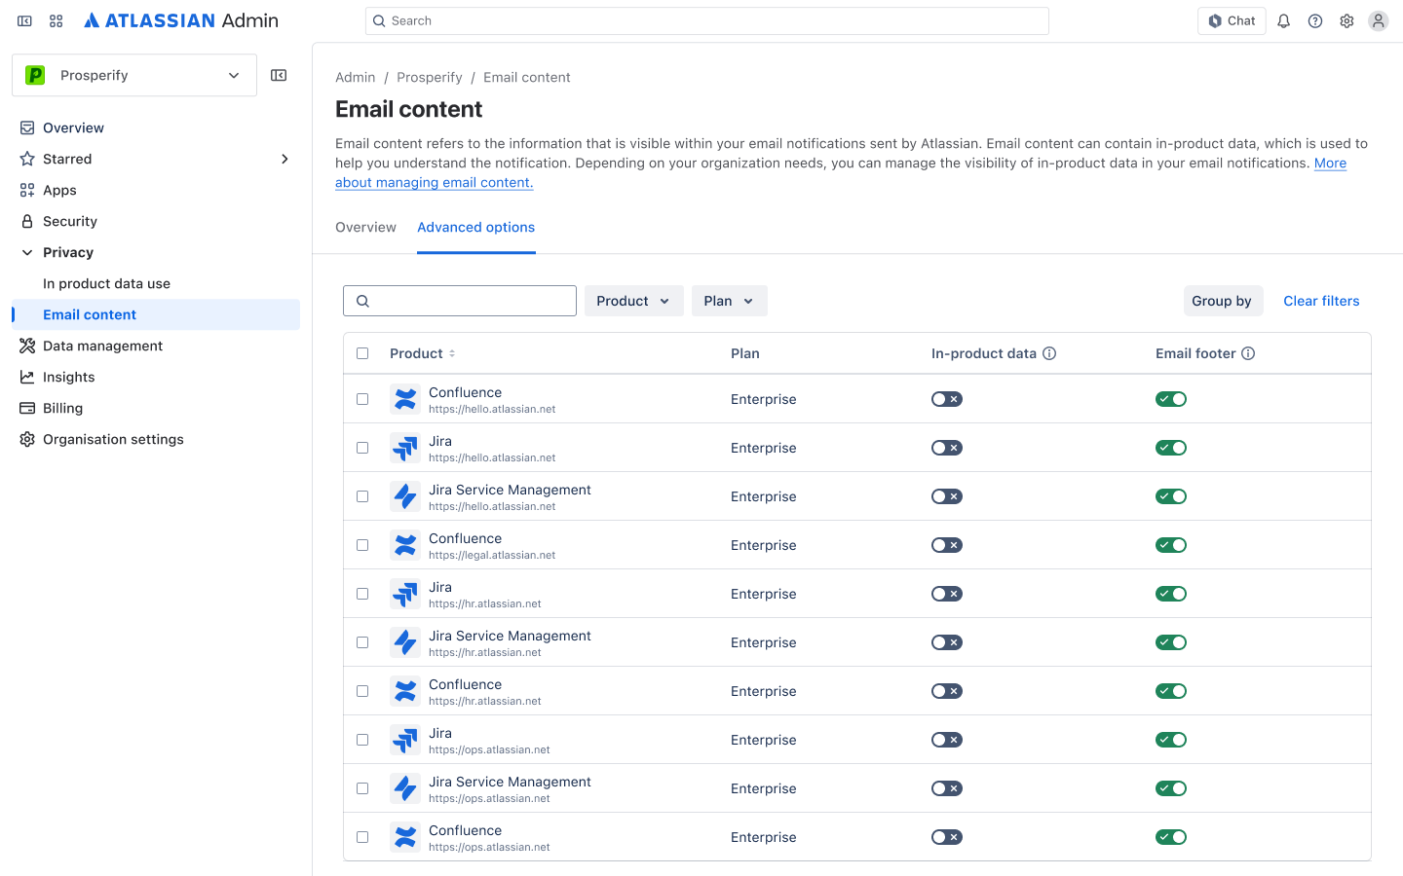Click https://legal.atlassian.net URL text
Viewport: 1403px width, 876px height.
(x=492, y=555)
